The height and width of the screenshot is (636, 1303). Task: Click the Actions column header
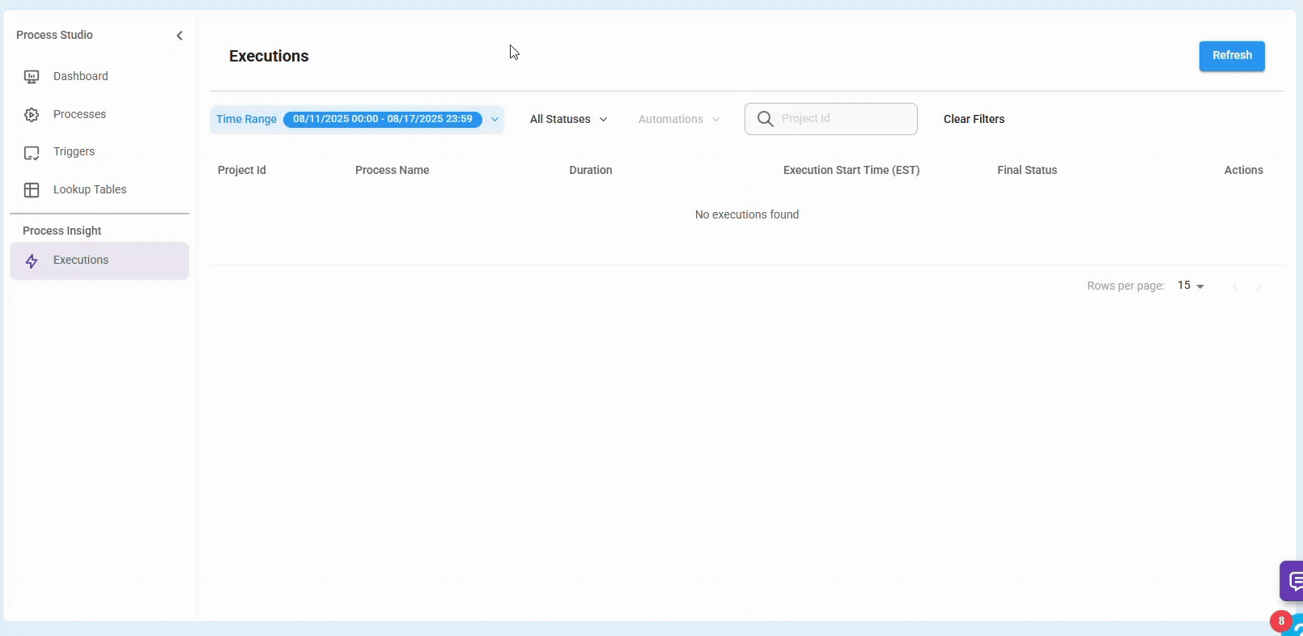click(x=1243, y=170)
